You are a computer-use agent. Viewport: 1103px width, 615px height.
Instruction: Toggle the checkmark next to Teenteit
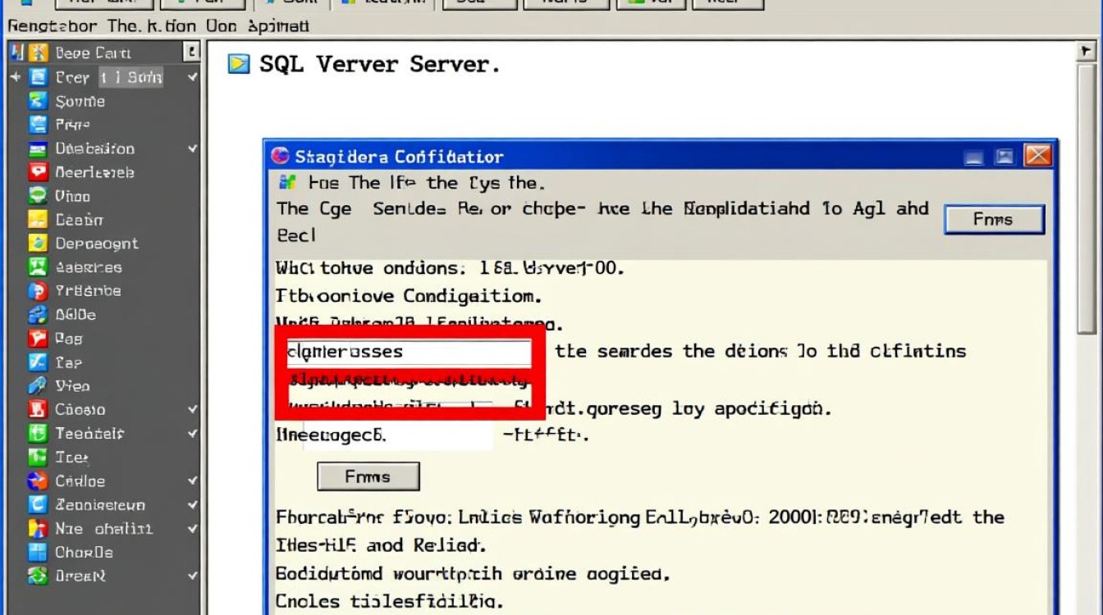point(190,434)
